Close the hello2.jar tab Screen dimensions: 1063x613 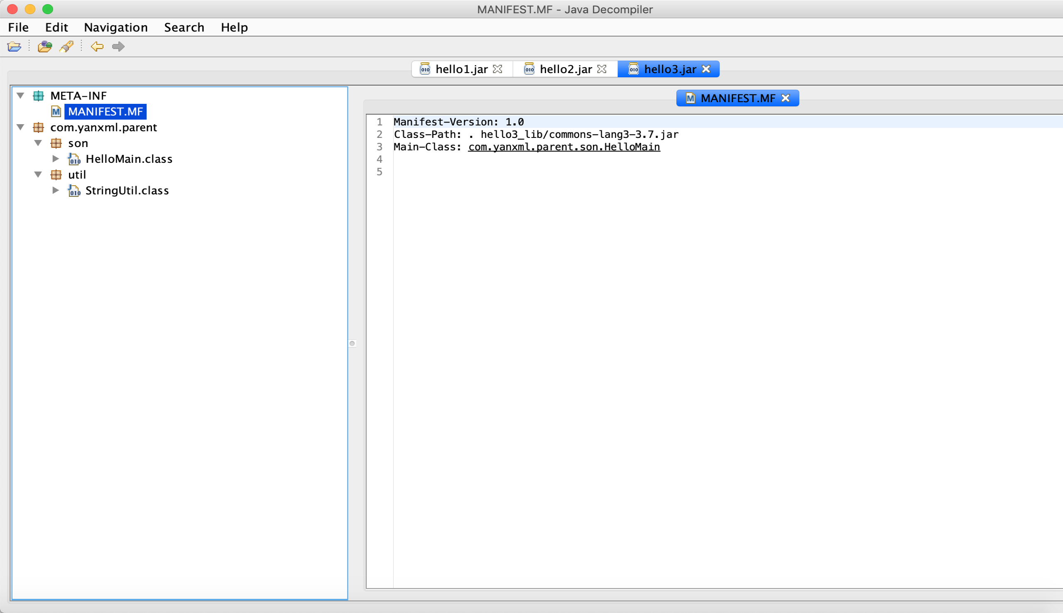point(602,69)
